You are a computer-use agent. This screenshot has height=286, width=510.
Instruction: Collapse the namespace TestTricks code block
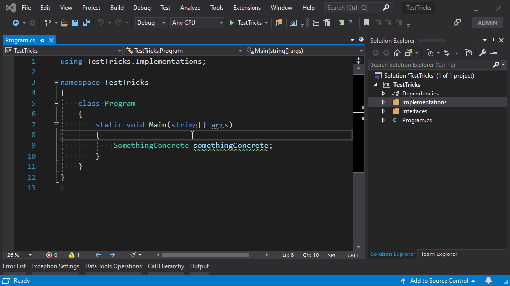point(56,82)
